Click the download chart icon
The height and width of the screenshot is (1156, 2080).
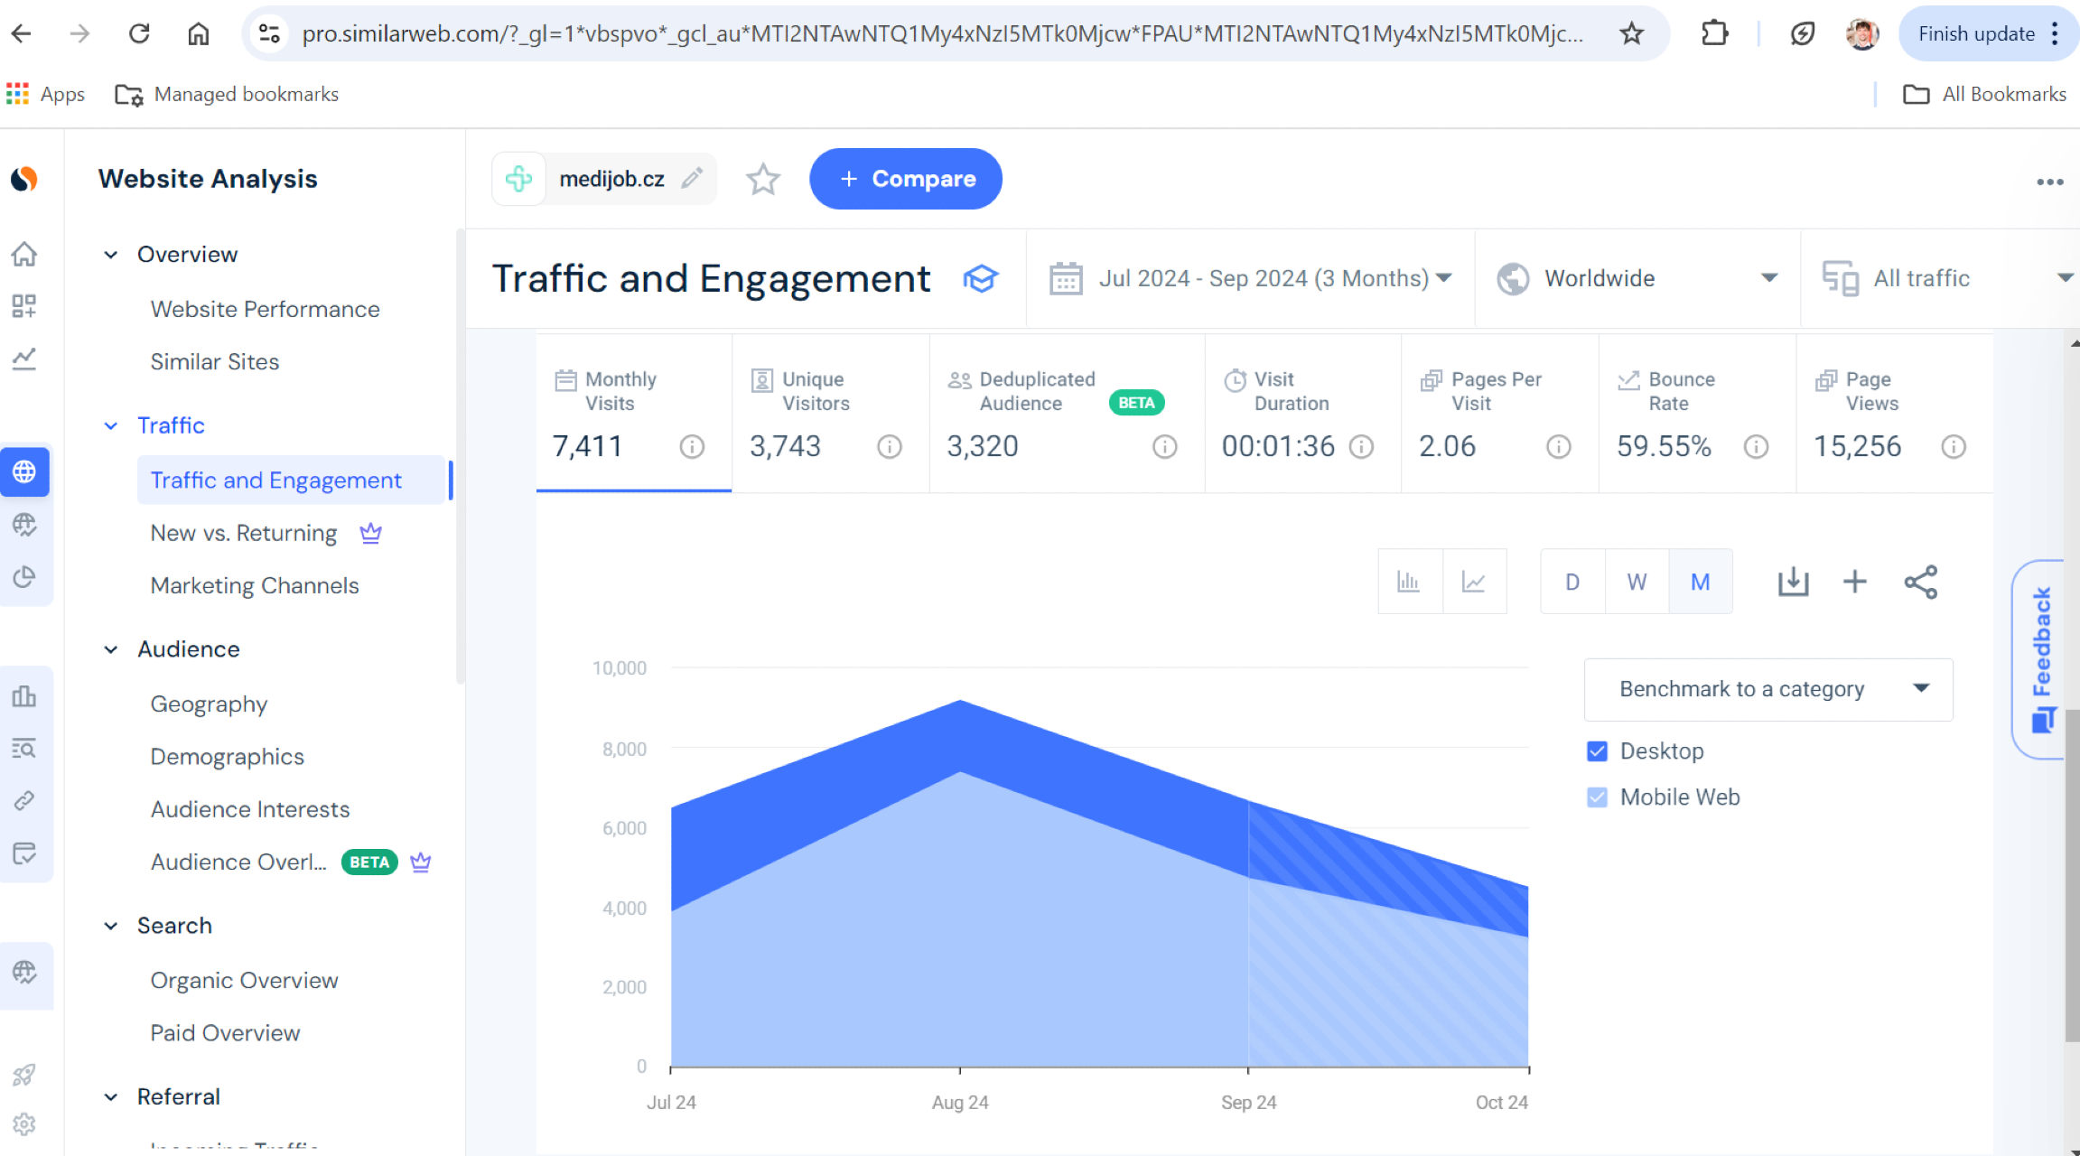[1793, 582]
